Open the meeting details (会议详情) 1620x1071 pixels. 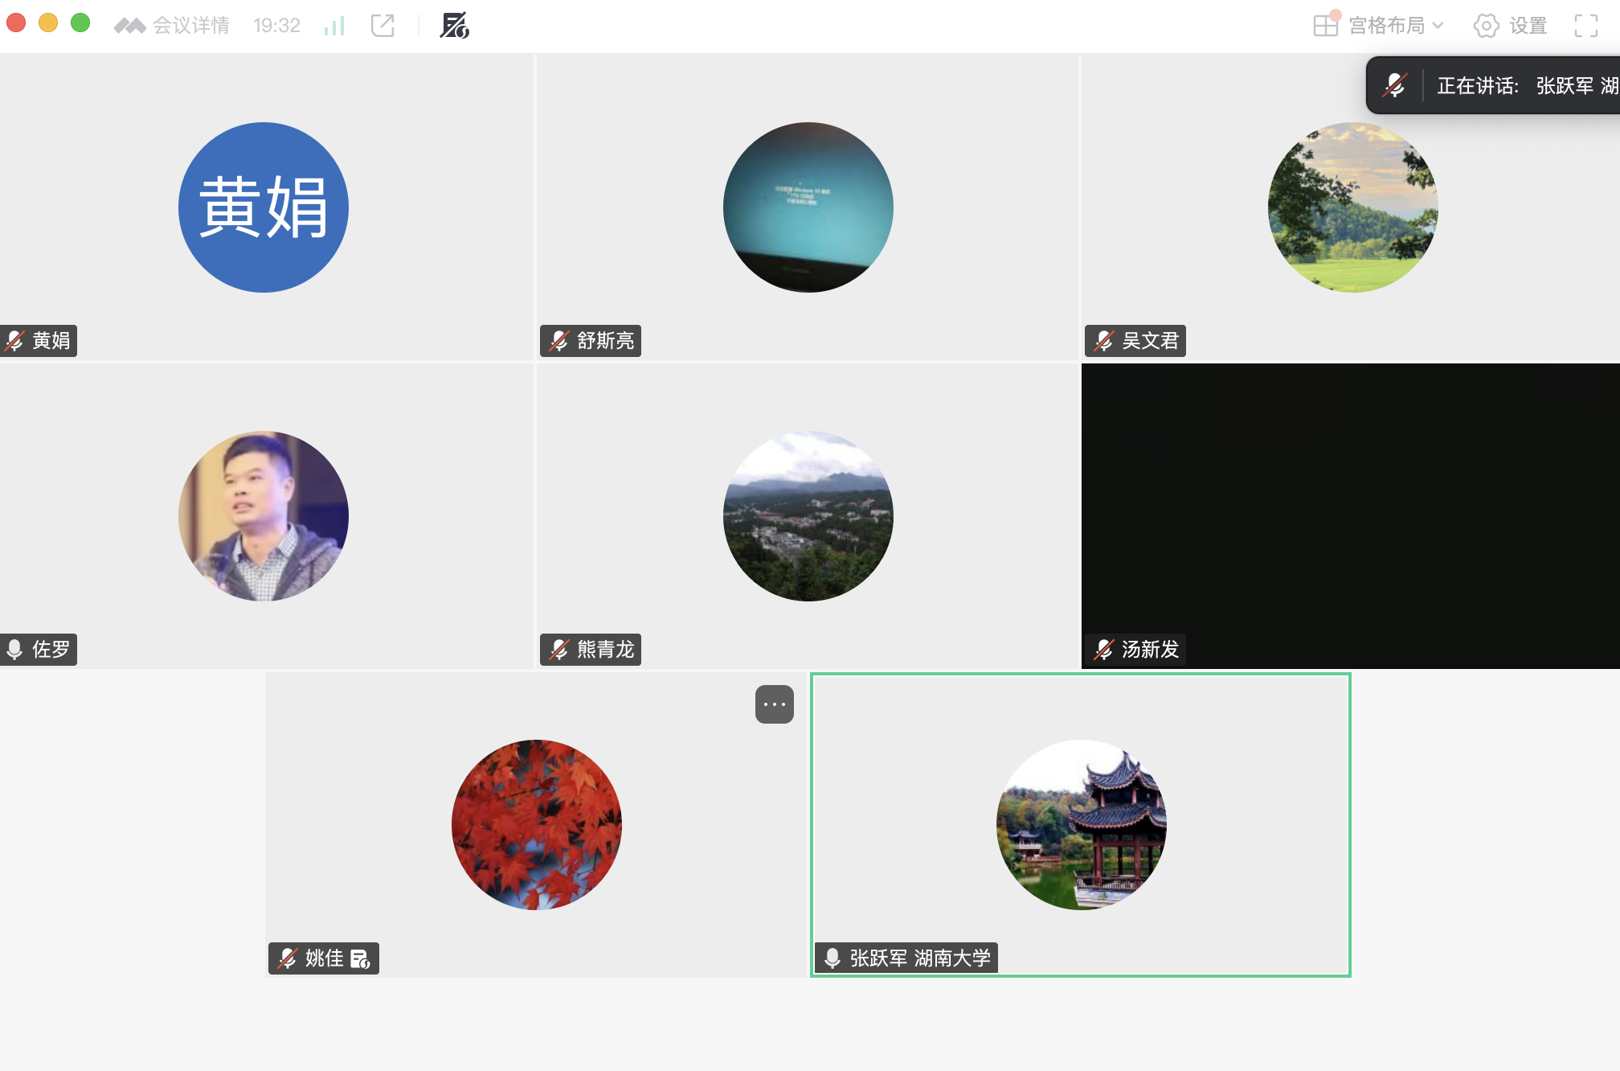point(190,26)
